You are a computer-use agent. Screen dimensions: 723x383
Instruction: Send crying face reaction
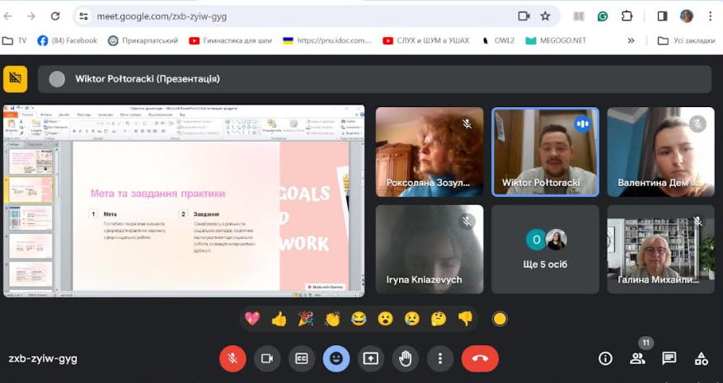(411, 319)
